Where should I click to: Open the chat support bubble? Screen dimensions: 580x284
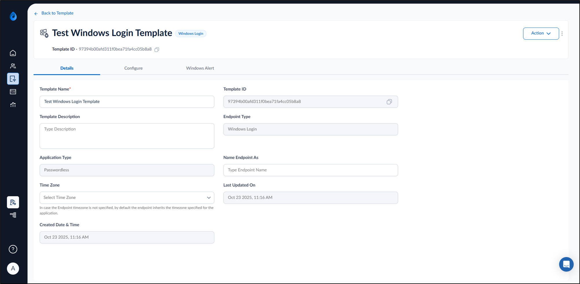pos(566,264)
